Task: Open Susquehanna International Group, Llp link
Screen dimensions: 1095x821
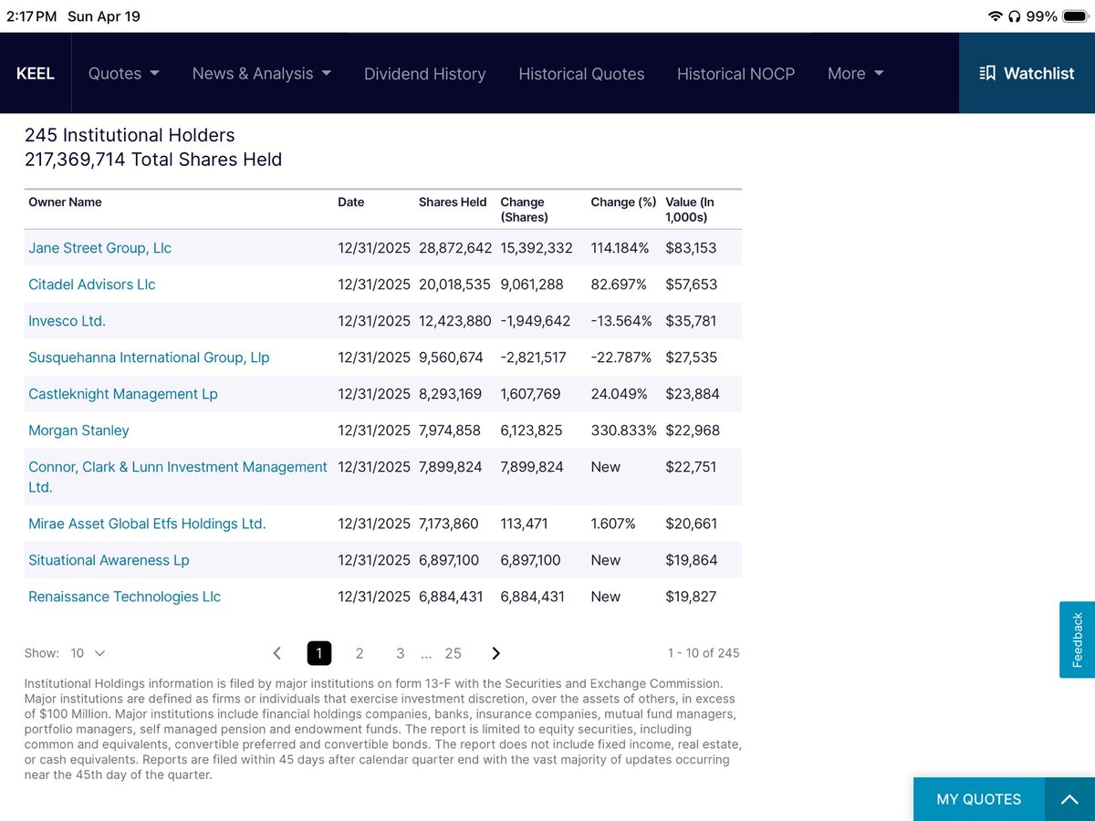Action: point(149,358)
